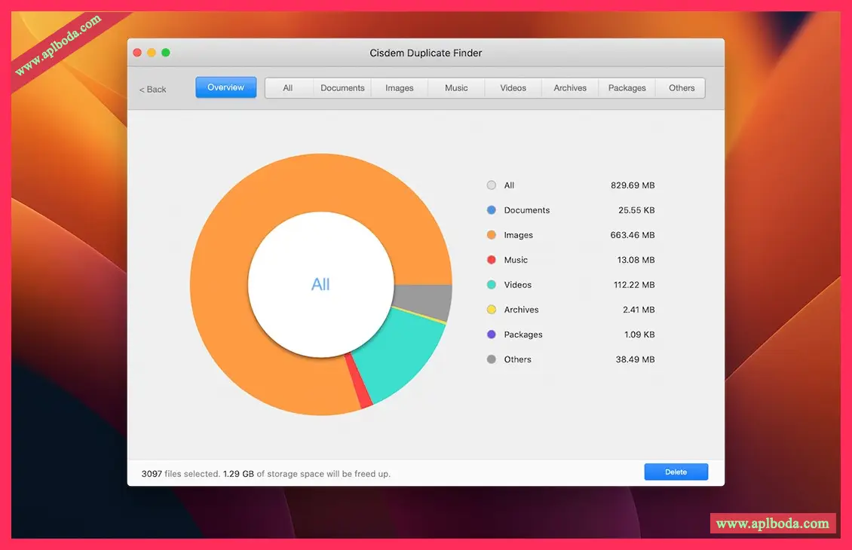852x550 pixels.
Task: Click the red Music legend dot
Action: click(x=491, y=259)
